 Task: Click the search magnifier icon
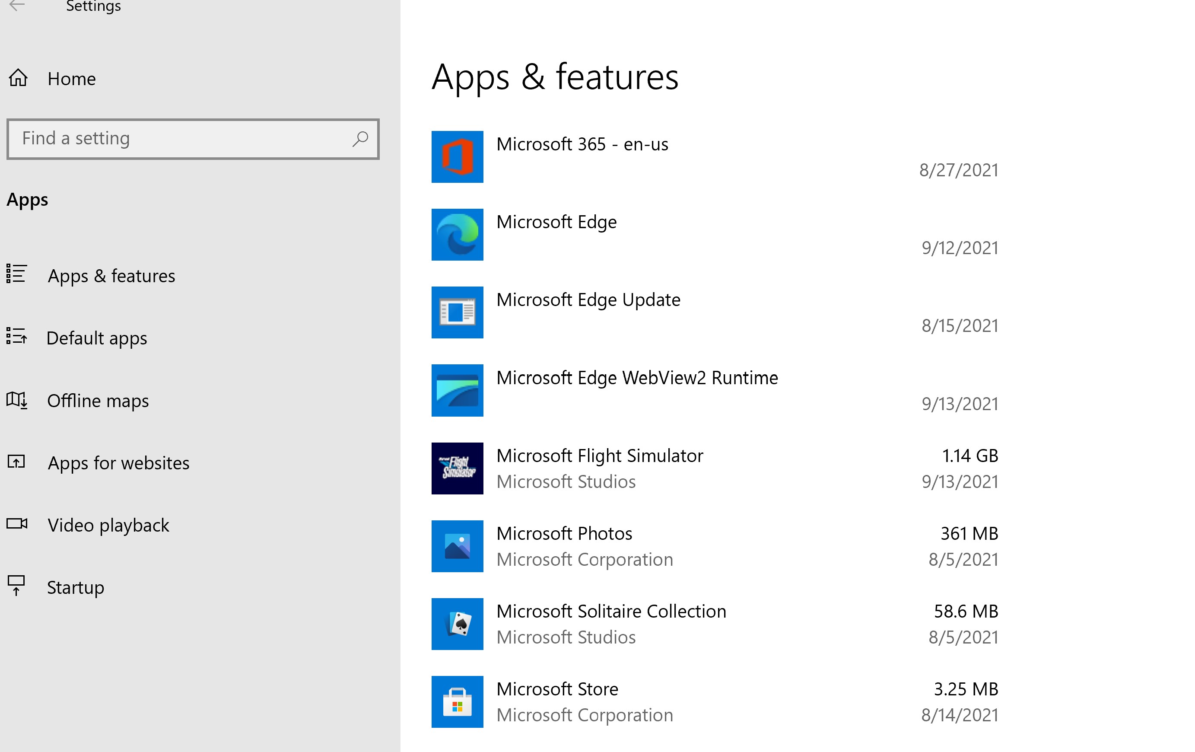[360, 139]
